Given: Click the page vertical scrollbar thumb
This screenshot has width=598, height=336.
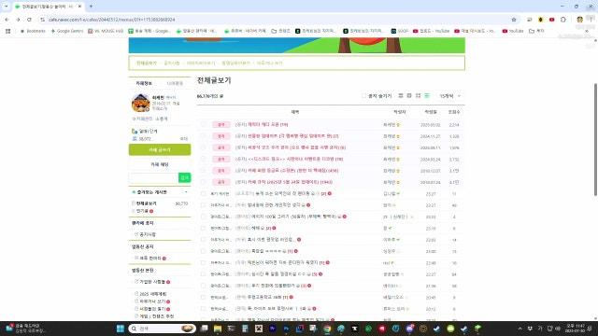Looking at the screenshot, I should click(595, 140).
